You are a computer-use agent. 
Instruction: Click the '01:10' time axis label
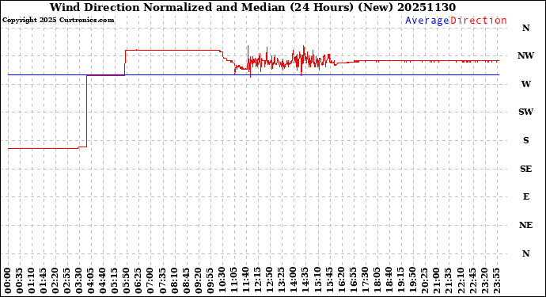click(x=32, y=281)
